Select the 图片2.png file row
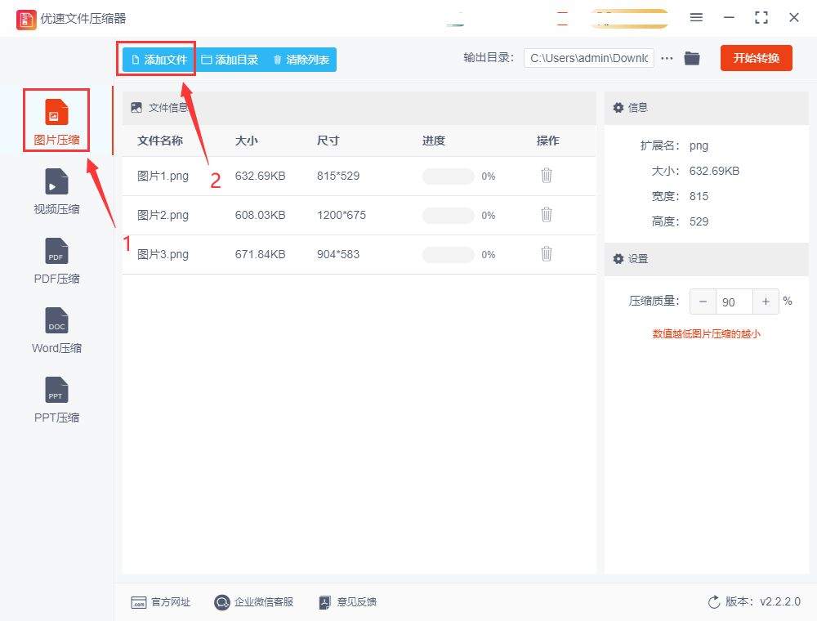Image resolution: width=817 pixels, height=621 pixels. [359, 215]
